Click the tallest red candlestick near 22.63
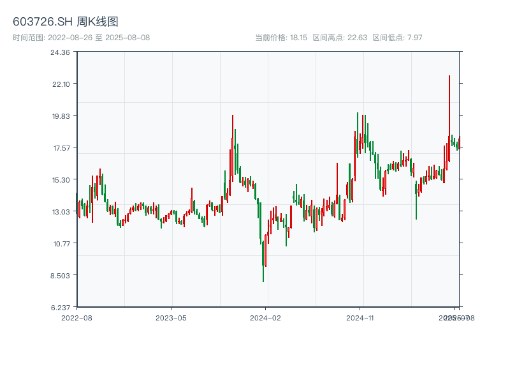 click(449, 118)
